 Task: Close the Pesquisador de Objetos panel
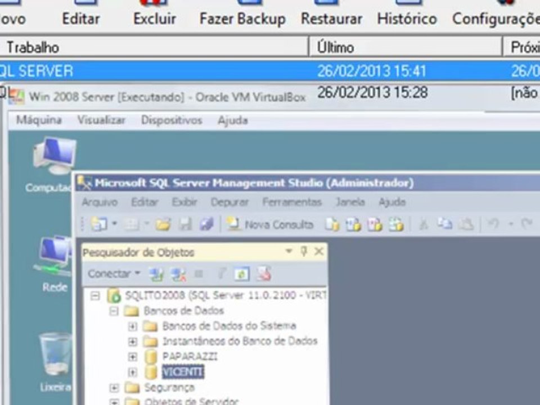pyautogui.click(x=319, y=251)
